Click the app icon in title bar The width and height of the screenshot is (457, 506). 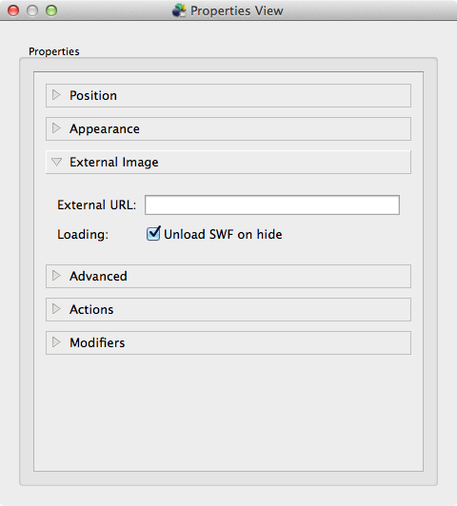(179, 10)
